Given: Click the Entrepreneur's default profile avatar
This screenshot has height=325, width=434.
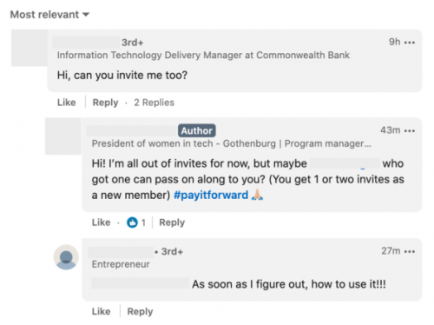Looking at the screenshot, I should (66, 257).
